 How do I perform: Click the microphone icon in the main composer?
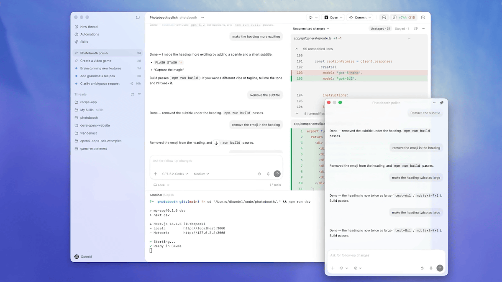click(268, 174)
